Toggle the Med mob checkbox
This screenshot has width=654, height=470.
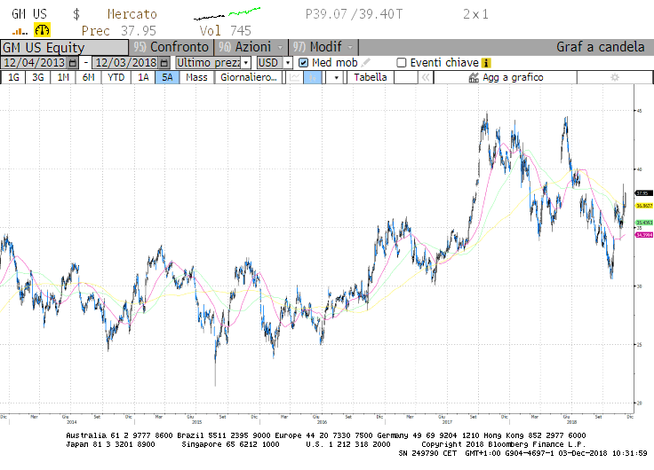[x=304, y=63]
